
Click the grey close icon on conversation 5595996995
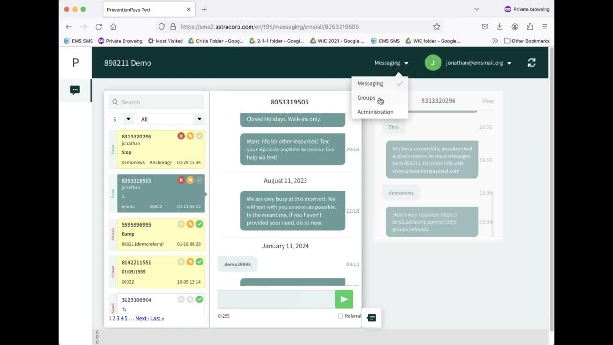coord(181,224)
